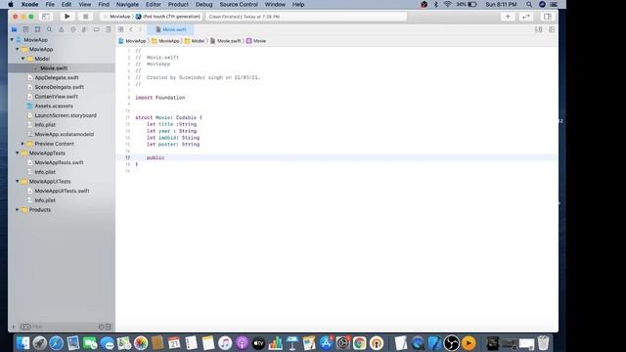Expand the Products group

[18, 210]
